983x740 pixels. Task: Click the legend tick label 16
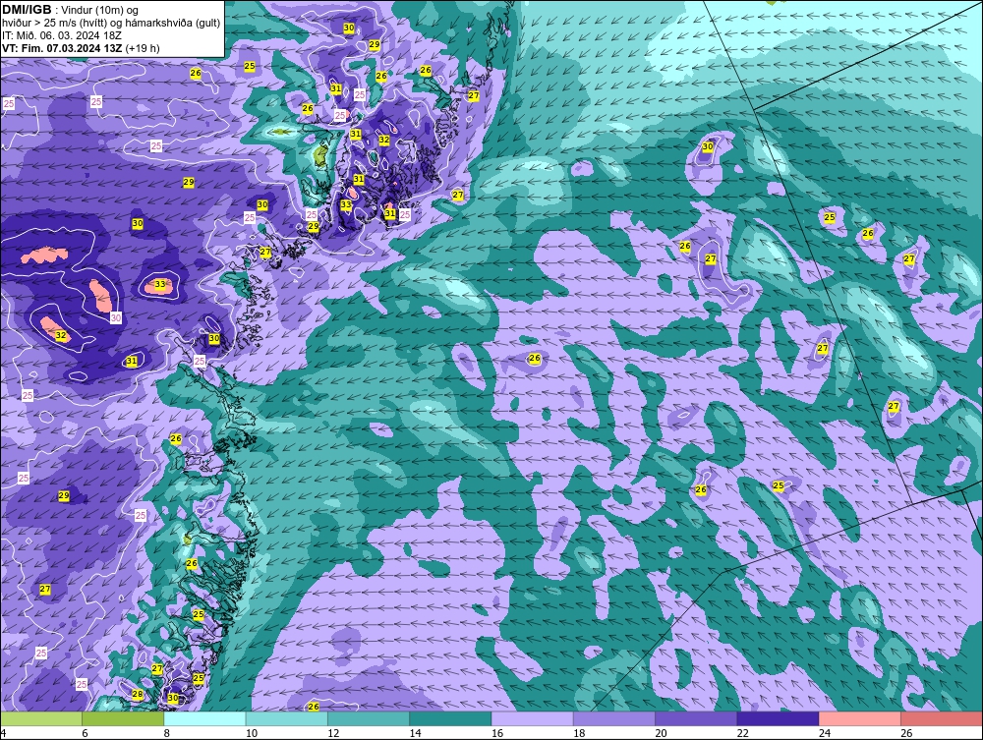(497, 733)
